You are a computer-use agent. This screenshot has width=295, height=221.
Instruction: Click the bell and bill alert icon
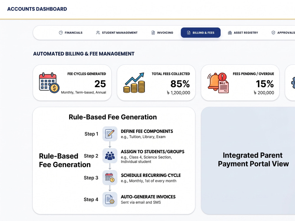(218, 83)
